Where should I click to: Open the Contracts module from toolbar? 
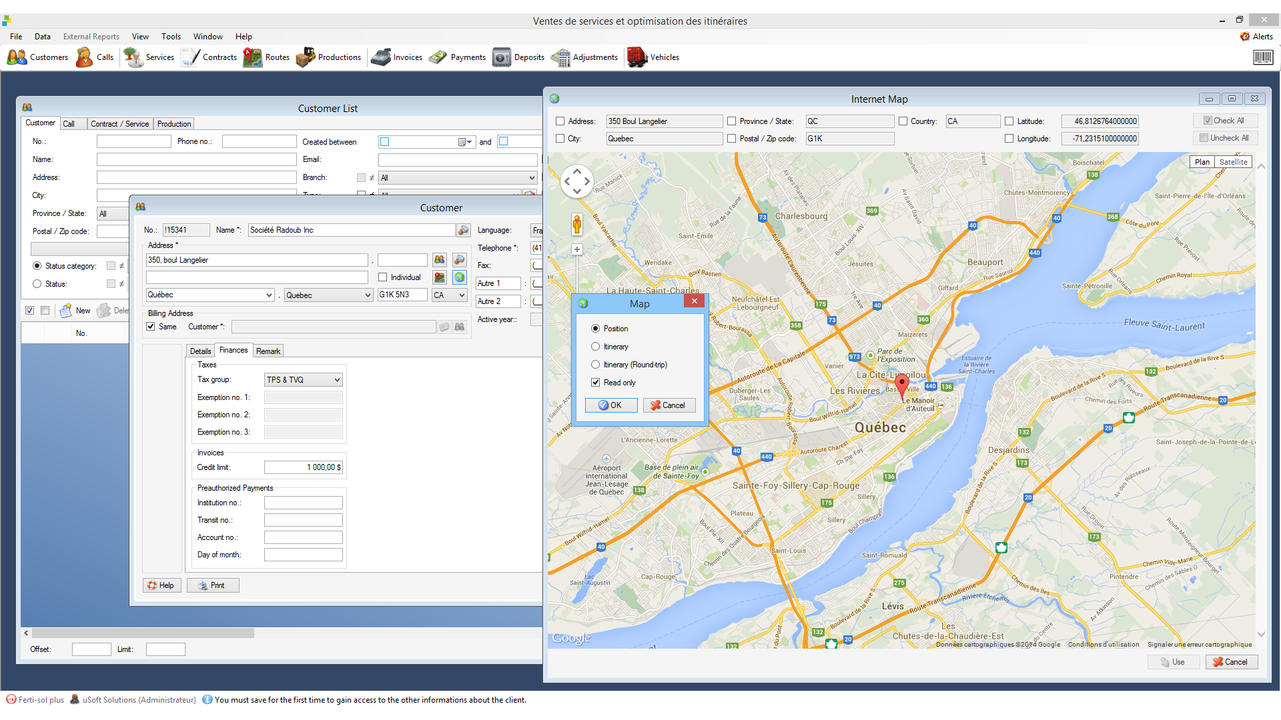[209, 57]
